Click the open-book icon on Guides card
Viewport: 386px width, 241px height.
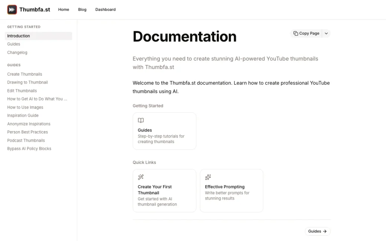pyautogui.click(x=141, y=120)
